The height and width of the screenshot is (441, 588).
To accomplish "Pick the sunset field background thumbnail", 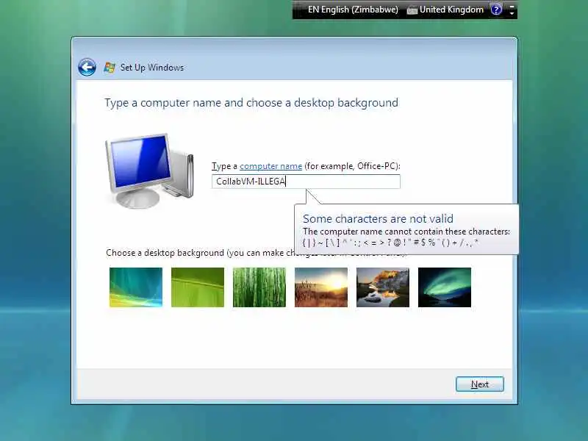I will 321,287.
